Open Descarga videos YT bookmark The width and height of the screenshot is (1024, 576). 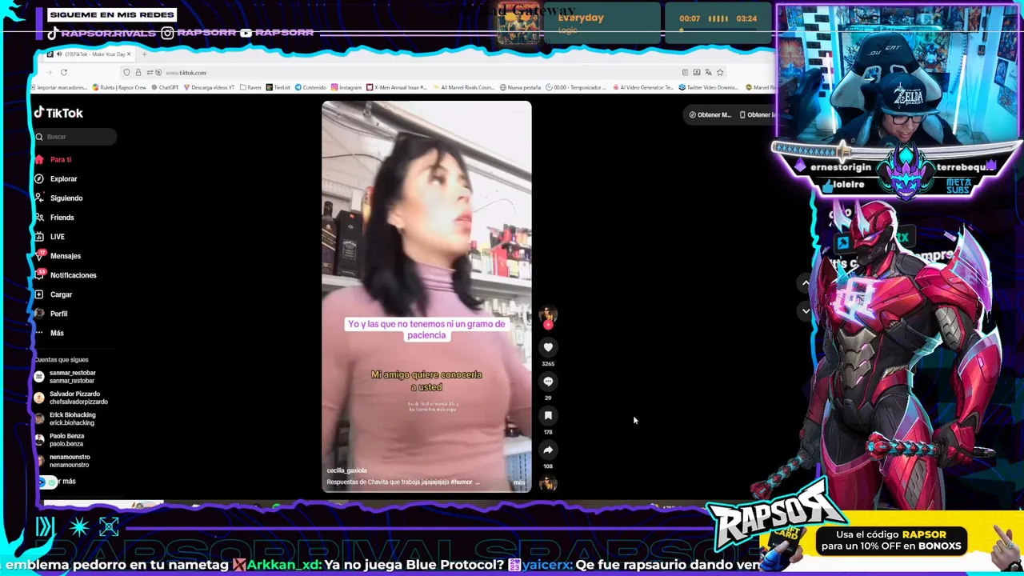209,87
